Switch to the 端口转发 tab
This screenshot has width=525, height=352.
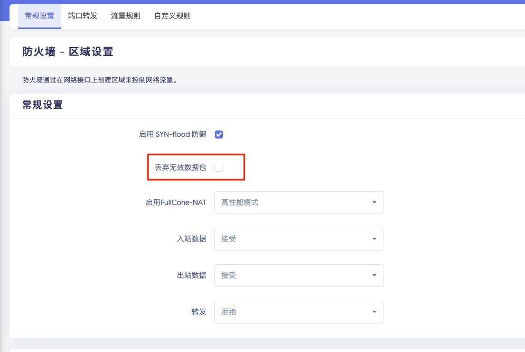click(x=83, y=16)
